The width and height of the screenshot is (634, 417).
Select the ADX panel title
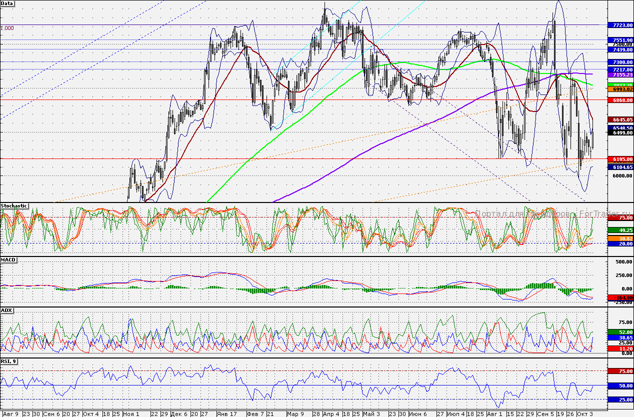6,310
